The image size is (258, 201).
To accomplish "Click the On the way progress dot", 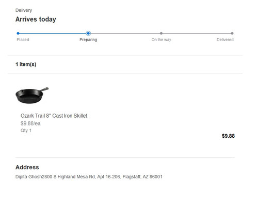I will coord(161,33).
